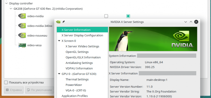Click server vendor version 1.19.6 (11906000)

point(159,96)
